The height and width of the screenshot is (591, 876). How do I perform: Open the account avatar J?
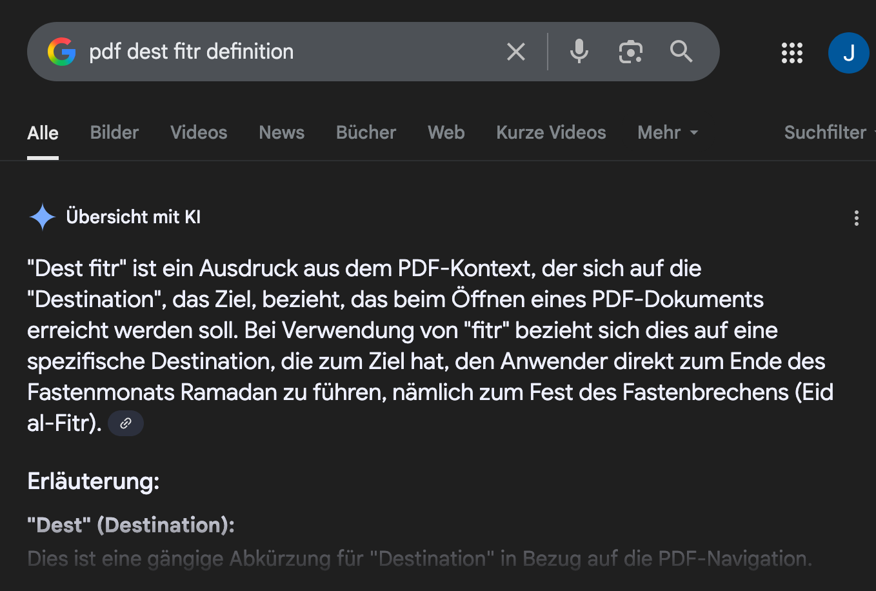pos(849,53)
